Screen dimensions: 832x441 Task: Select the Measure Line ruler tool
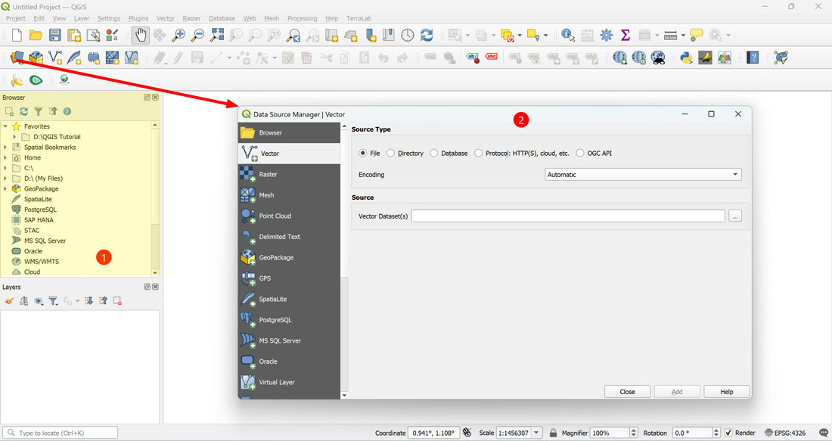tap(670, 36)
